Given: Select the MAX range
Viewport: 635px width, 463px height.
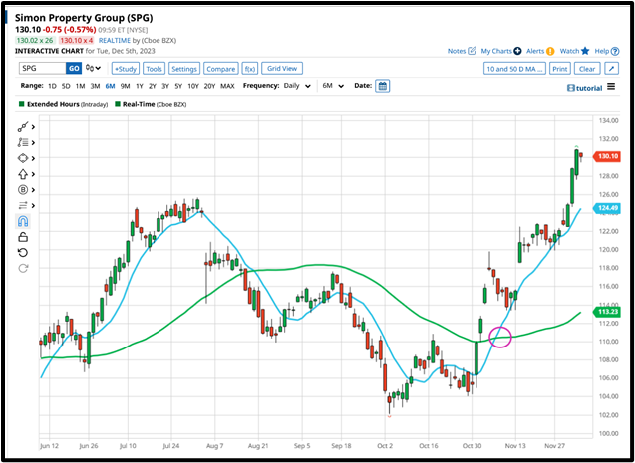Looking at the screenshot, I should pyautogui.click(x=227, y=86).
